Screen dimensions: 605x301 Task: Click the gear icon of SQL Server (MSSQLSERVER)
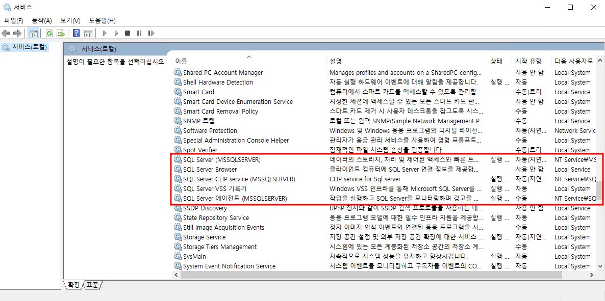click(178, 159)
